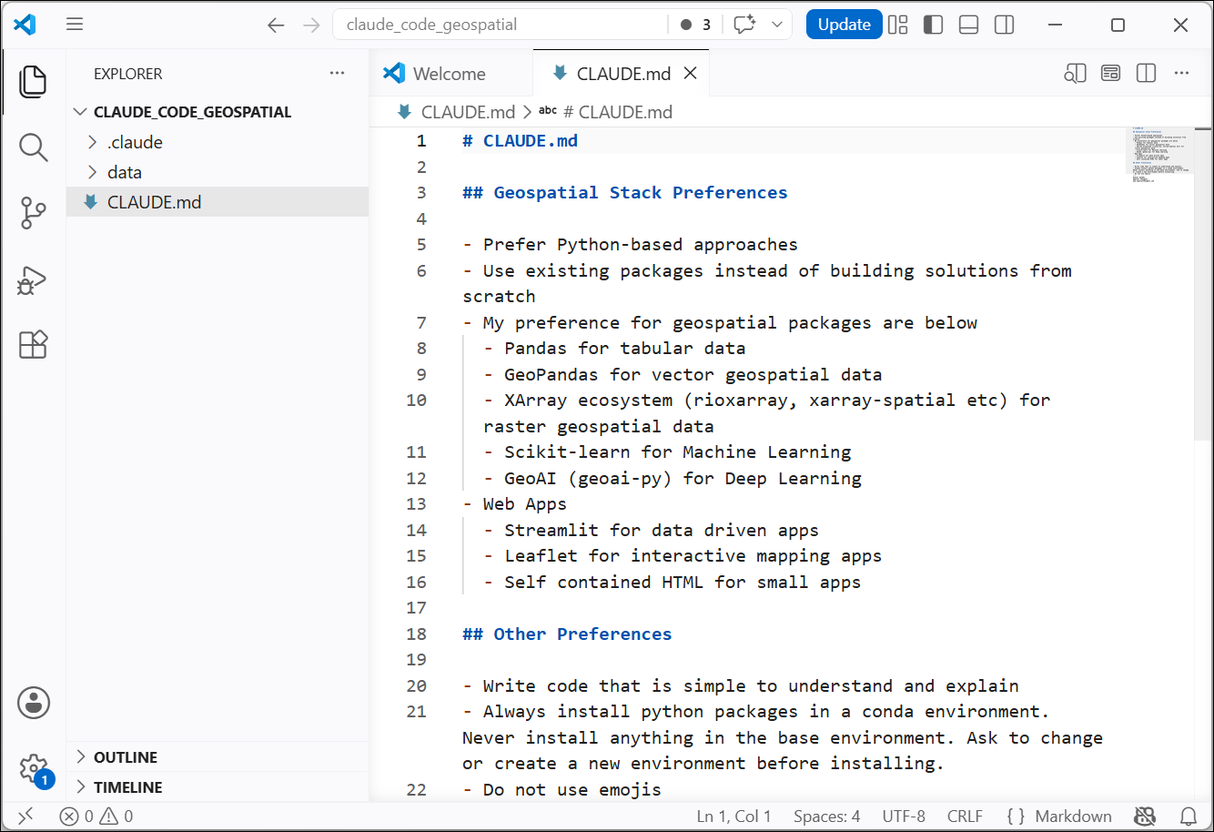Open editor more actions ellipsis

point(1181,74)
